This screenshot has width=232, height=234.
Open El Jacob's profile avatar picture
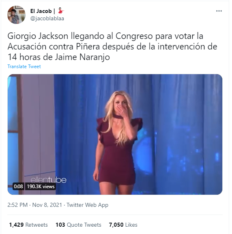coord(16,15)
